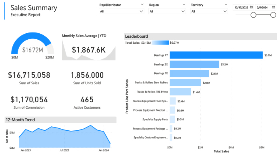Select the Tracks & Rollers TRS Prime bar

tap(180, 92)
